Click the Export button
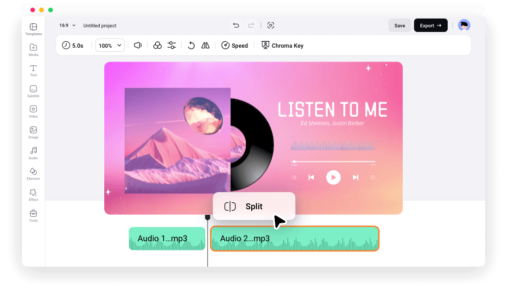The image size is (507, 294). [431, 25]
